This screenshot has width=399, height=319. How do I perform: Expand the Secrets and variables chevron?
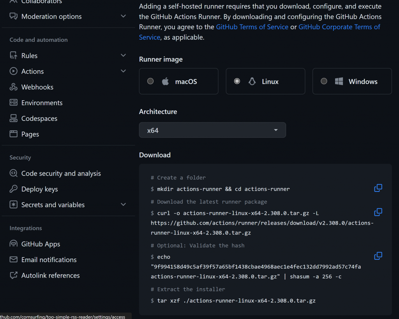point(123,204)
